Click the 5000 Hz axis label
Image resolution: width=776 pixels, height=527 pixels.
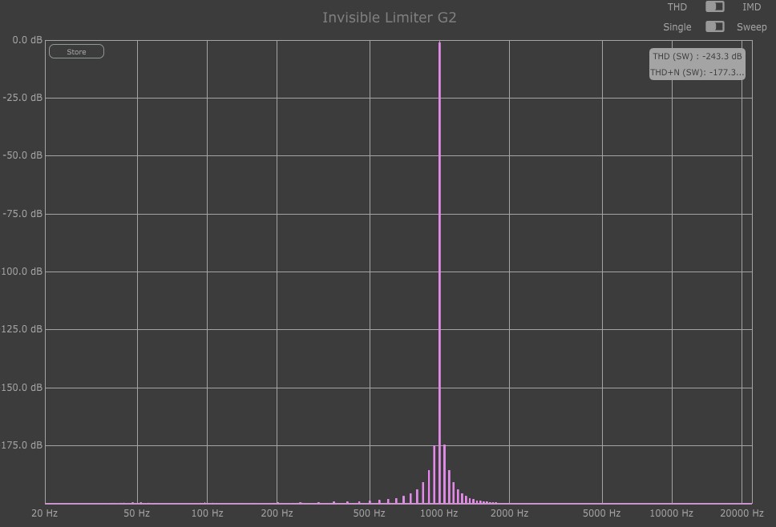click(x=601, y=513)
